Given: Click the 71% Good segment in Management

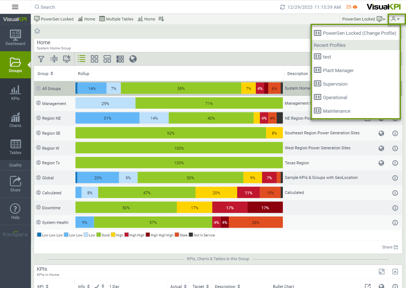Looking at the screenshot, I should (x=209, y=104).
